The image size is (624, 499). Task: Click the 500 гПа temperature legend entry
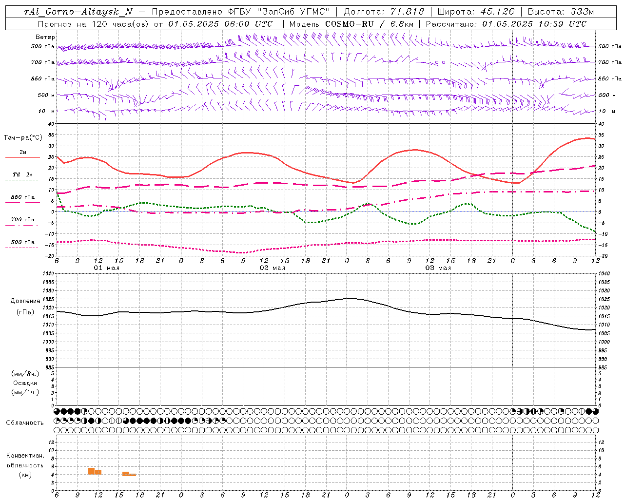point(23,242)
